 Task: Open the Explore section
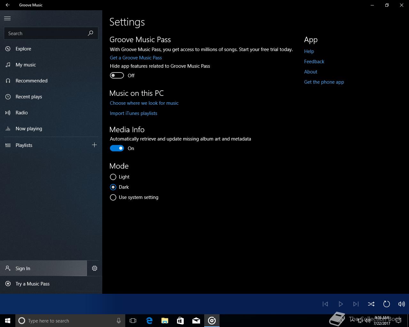tap(51, 49)
